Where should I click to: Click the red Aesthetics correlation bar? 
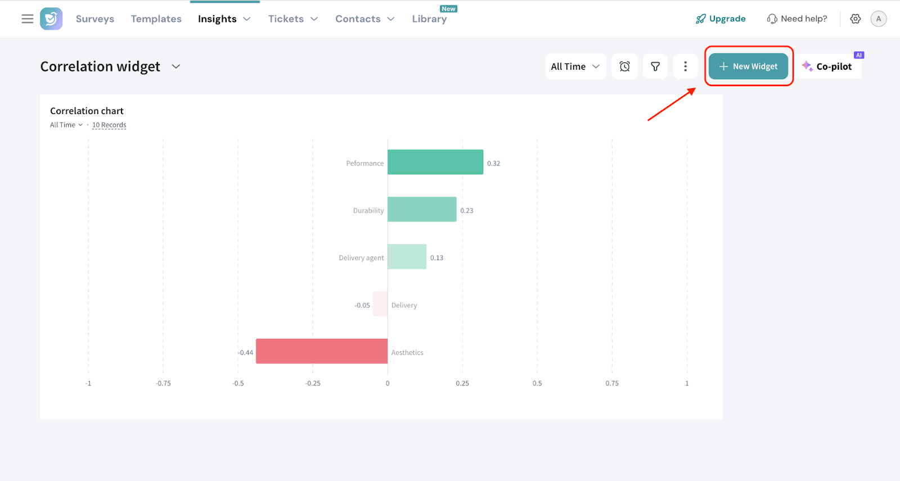(x=322, y=351)
